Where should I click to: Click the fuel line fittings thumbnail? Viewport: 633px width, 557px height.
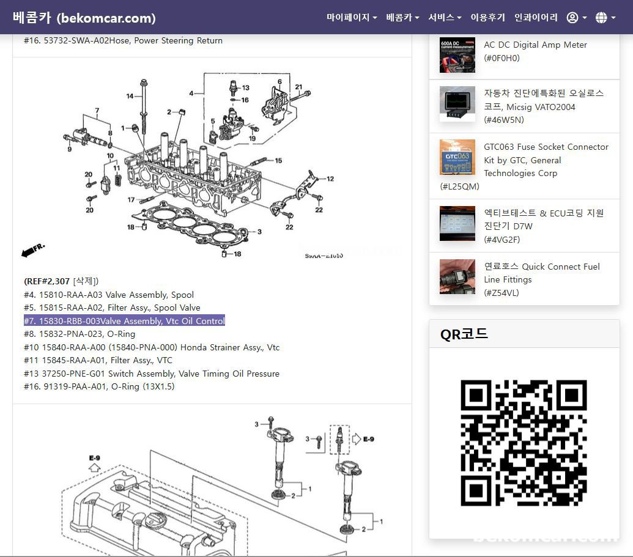(x=457, y=277)
